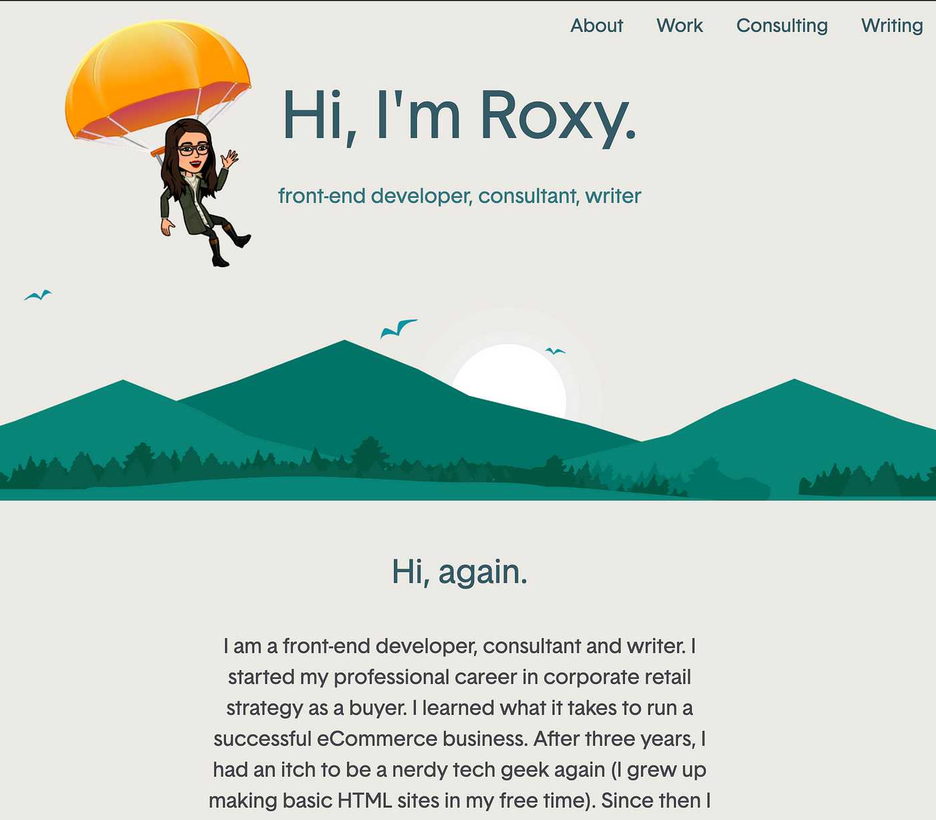Viewport: 936px width, 820px height.
Task: Click the "Hi, again." section heading
Action: tap(459, 573)
